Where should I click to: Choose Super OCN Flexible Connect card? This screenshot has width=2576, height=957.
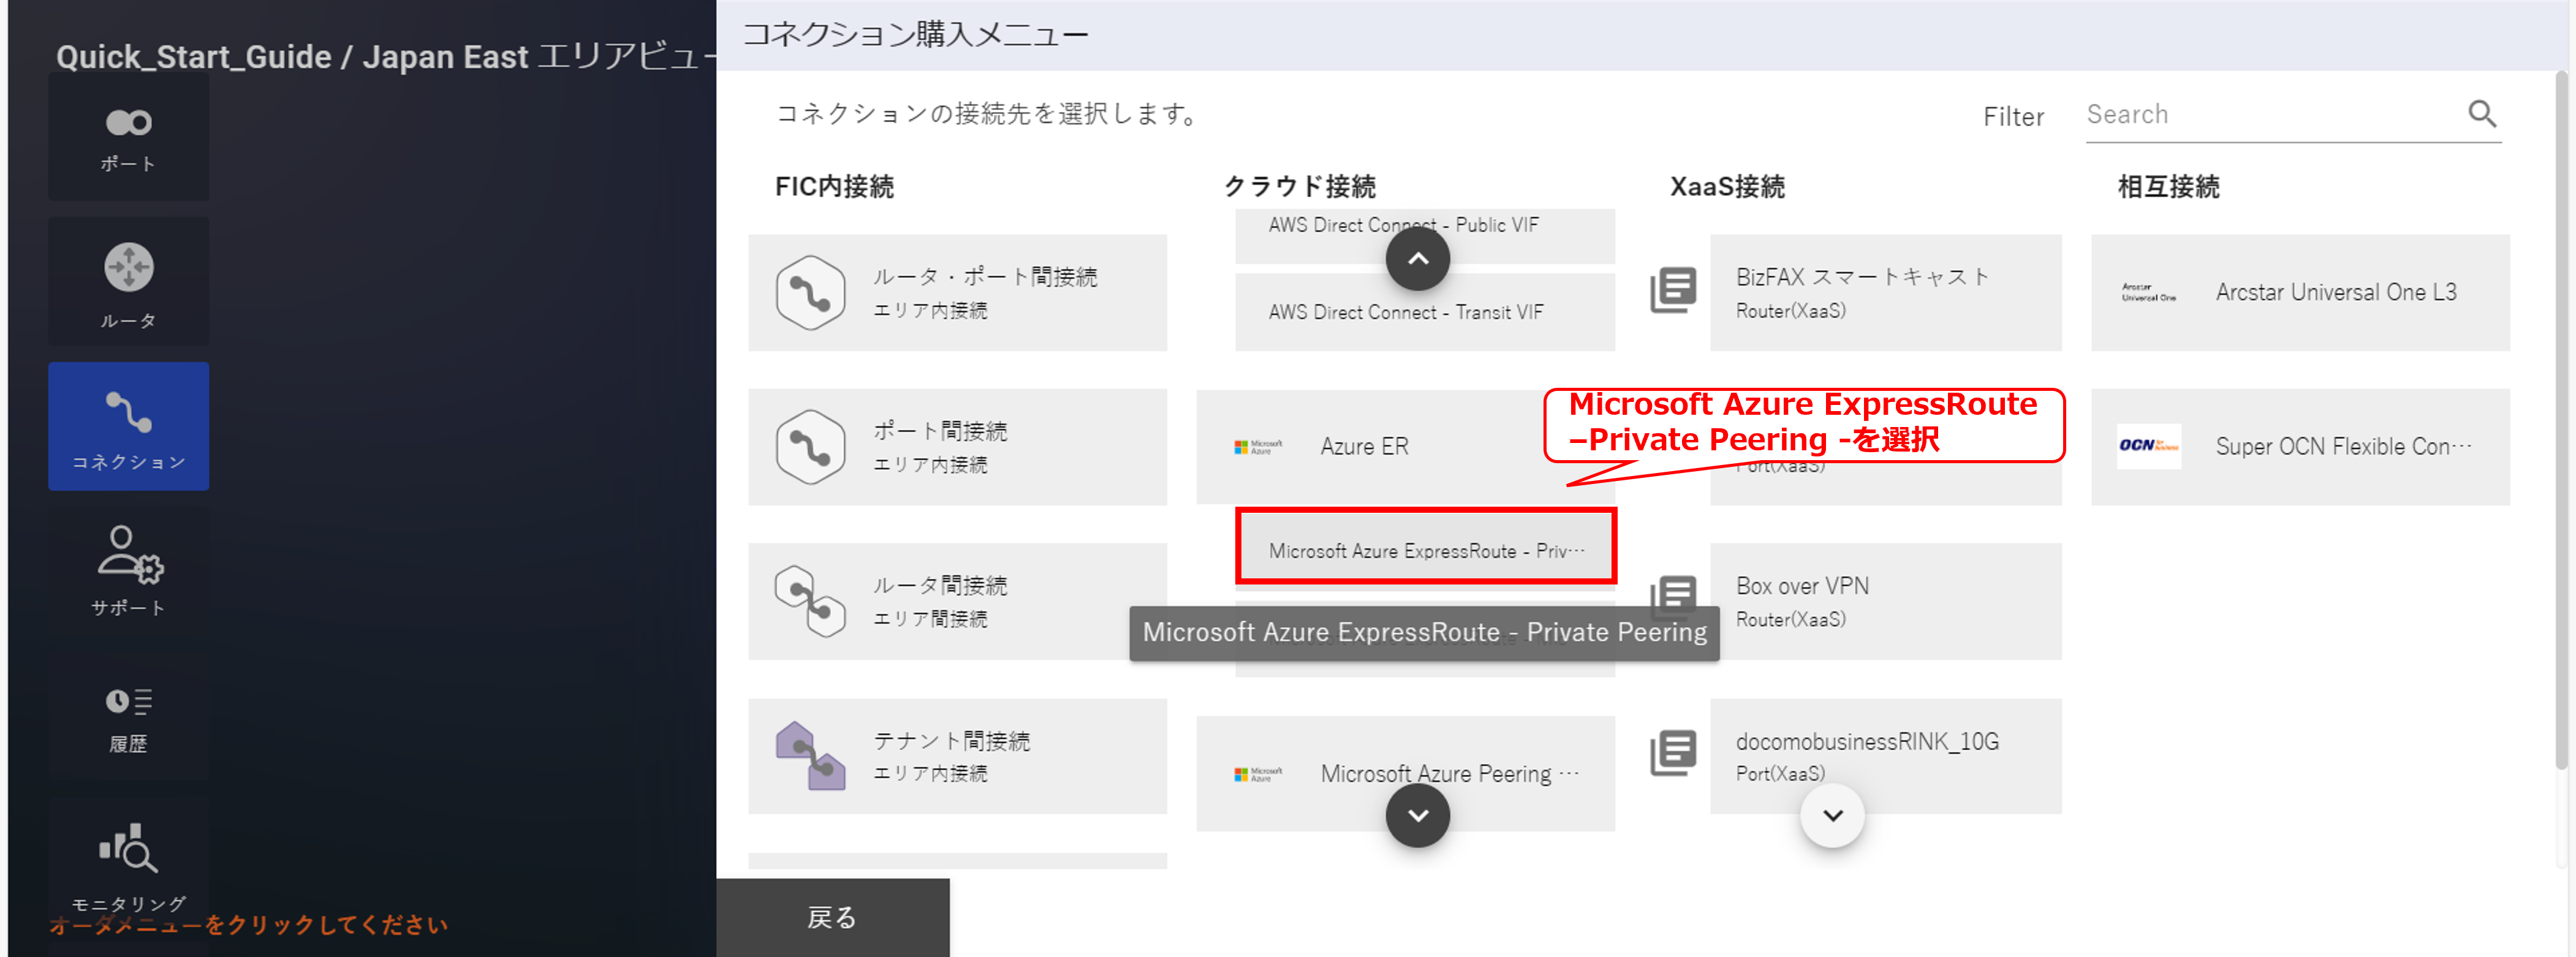click(2300, 447)
